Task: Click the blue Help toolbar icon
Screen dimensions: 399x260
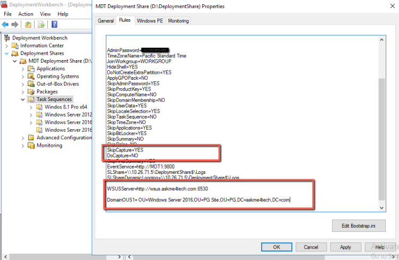Action: tap(54, 24)
